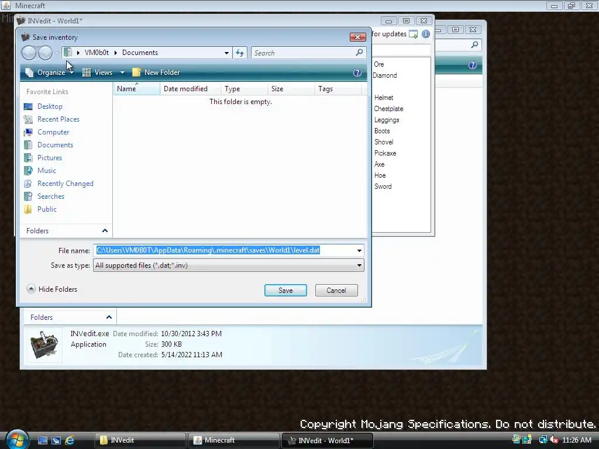This screenshot has height=449, width=599.
Task: Sort by Size column header
Action: (291, 89)
